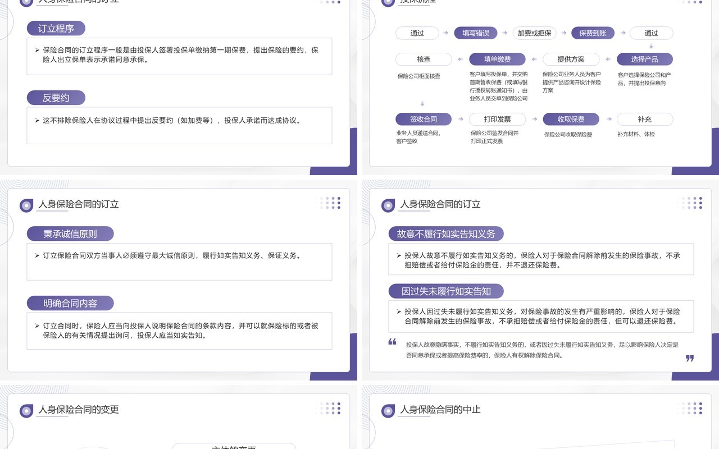Select the 提供方案 flow step
This screenshot has height=449, width=719.
coord(571,59)
